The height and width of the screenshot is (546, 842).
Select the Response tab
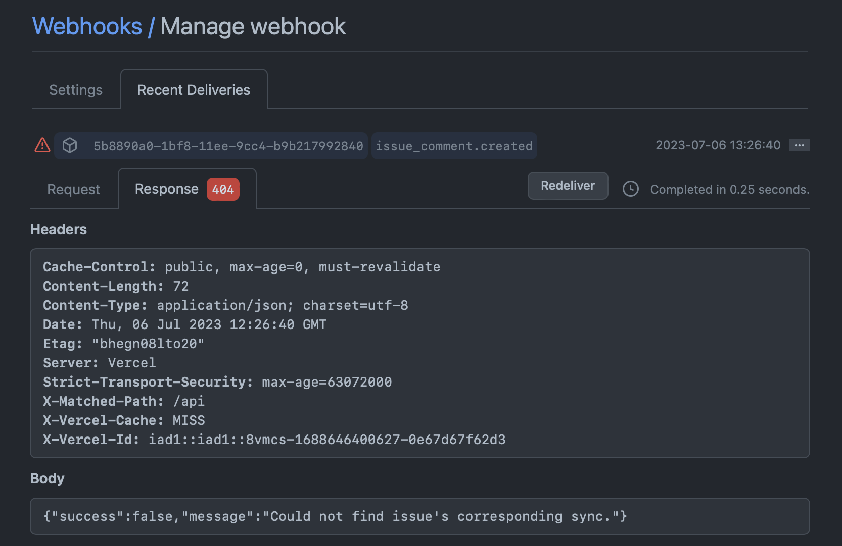coord(166,189)
